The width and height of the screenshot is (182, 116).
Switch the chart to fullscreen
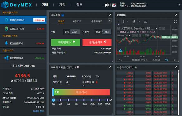pyautogui.click(x=175, y=21)
